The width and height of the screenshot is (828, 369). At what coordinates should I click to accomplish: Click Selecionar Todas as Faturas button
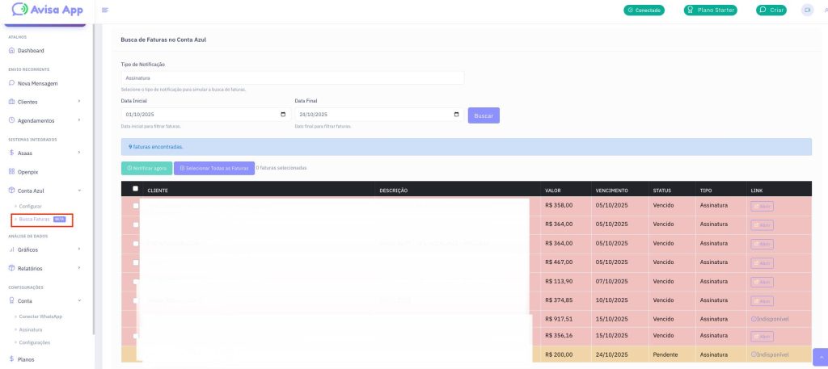pos(213,168)
